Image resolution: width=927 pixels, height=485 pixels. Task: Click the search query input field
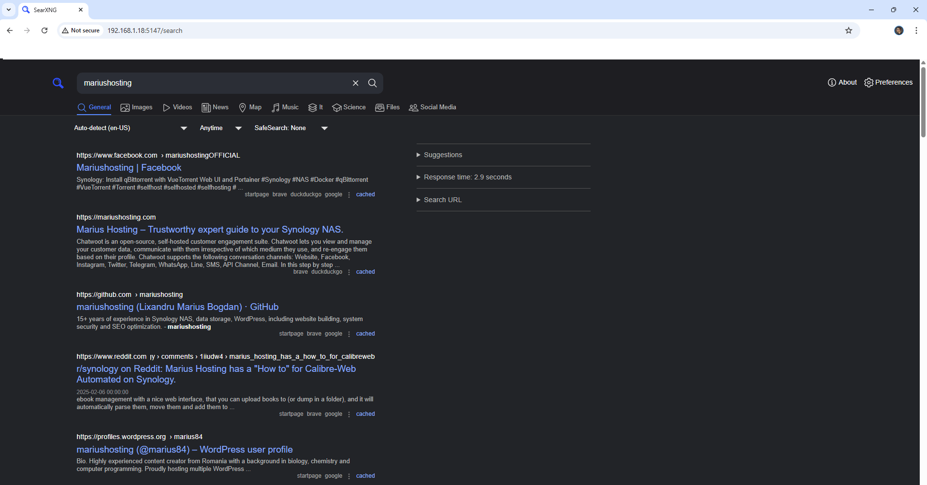(x=213, y=83)
